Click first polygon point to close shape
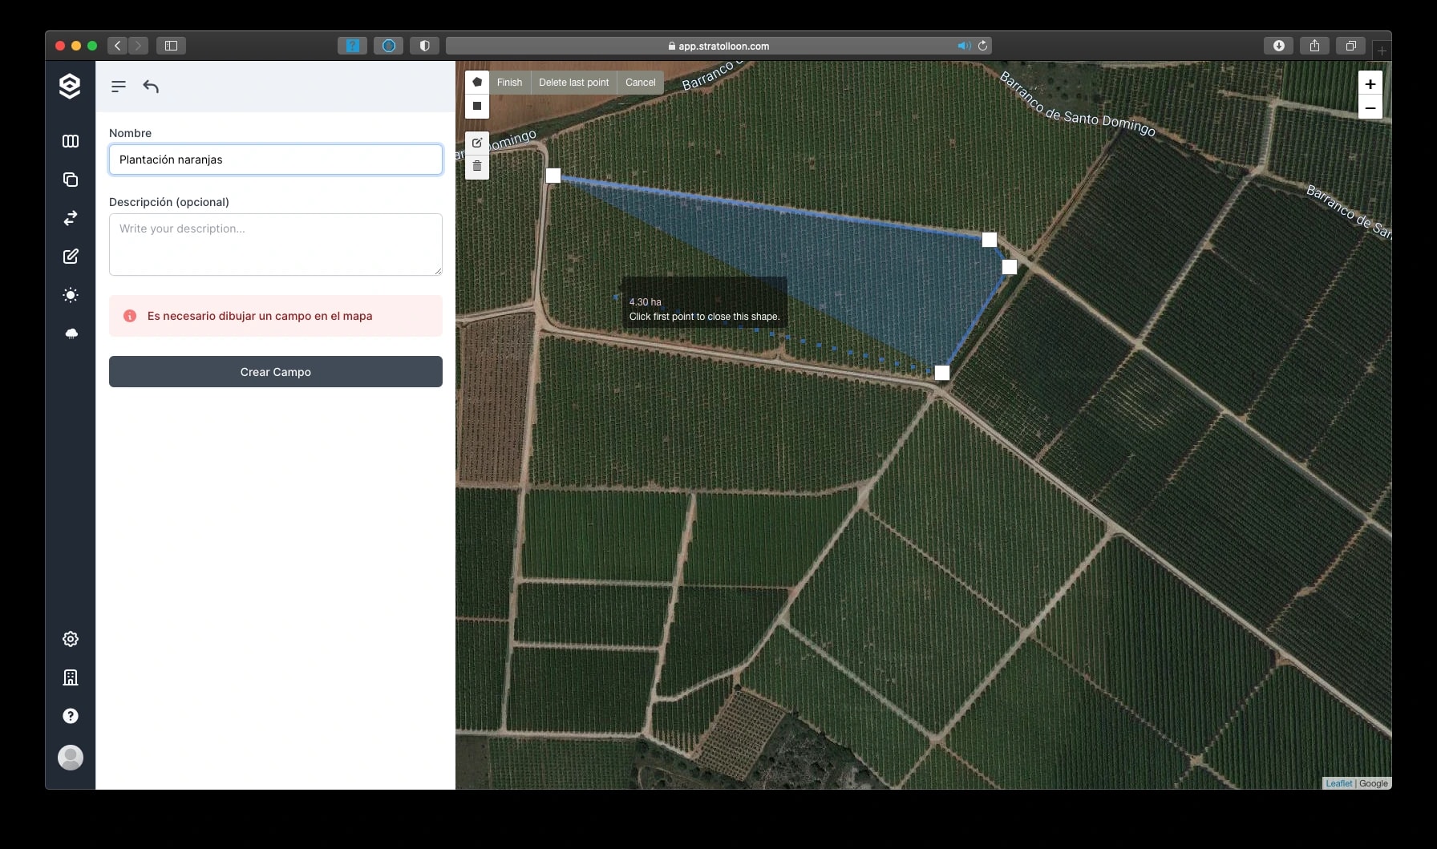1437x849 pixels. click(553, 176)
